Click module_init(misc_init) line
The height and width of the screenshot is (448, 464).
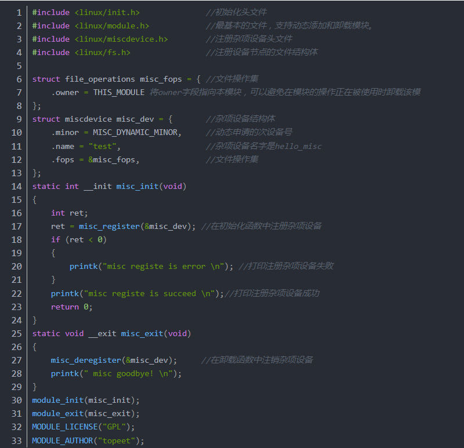86,400
